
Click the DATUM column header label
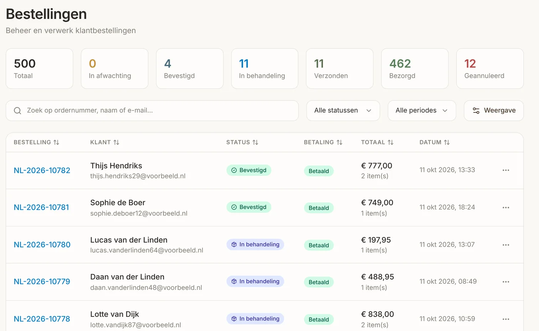[x=430, y=142]
